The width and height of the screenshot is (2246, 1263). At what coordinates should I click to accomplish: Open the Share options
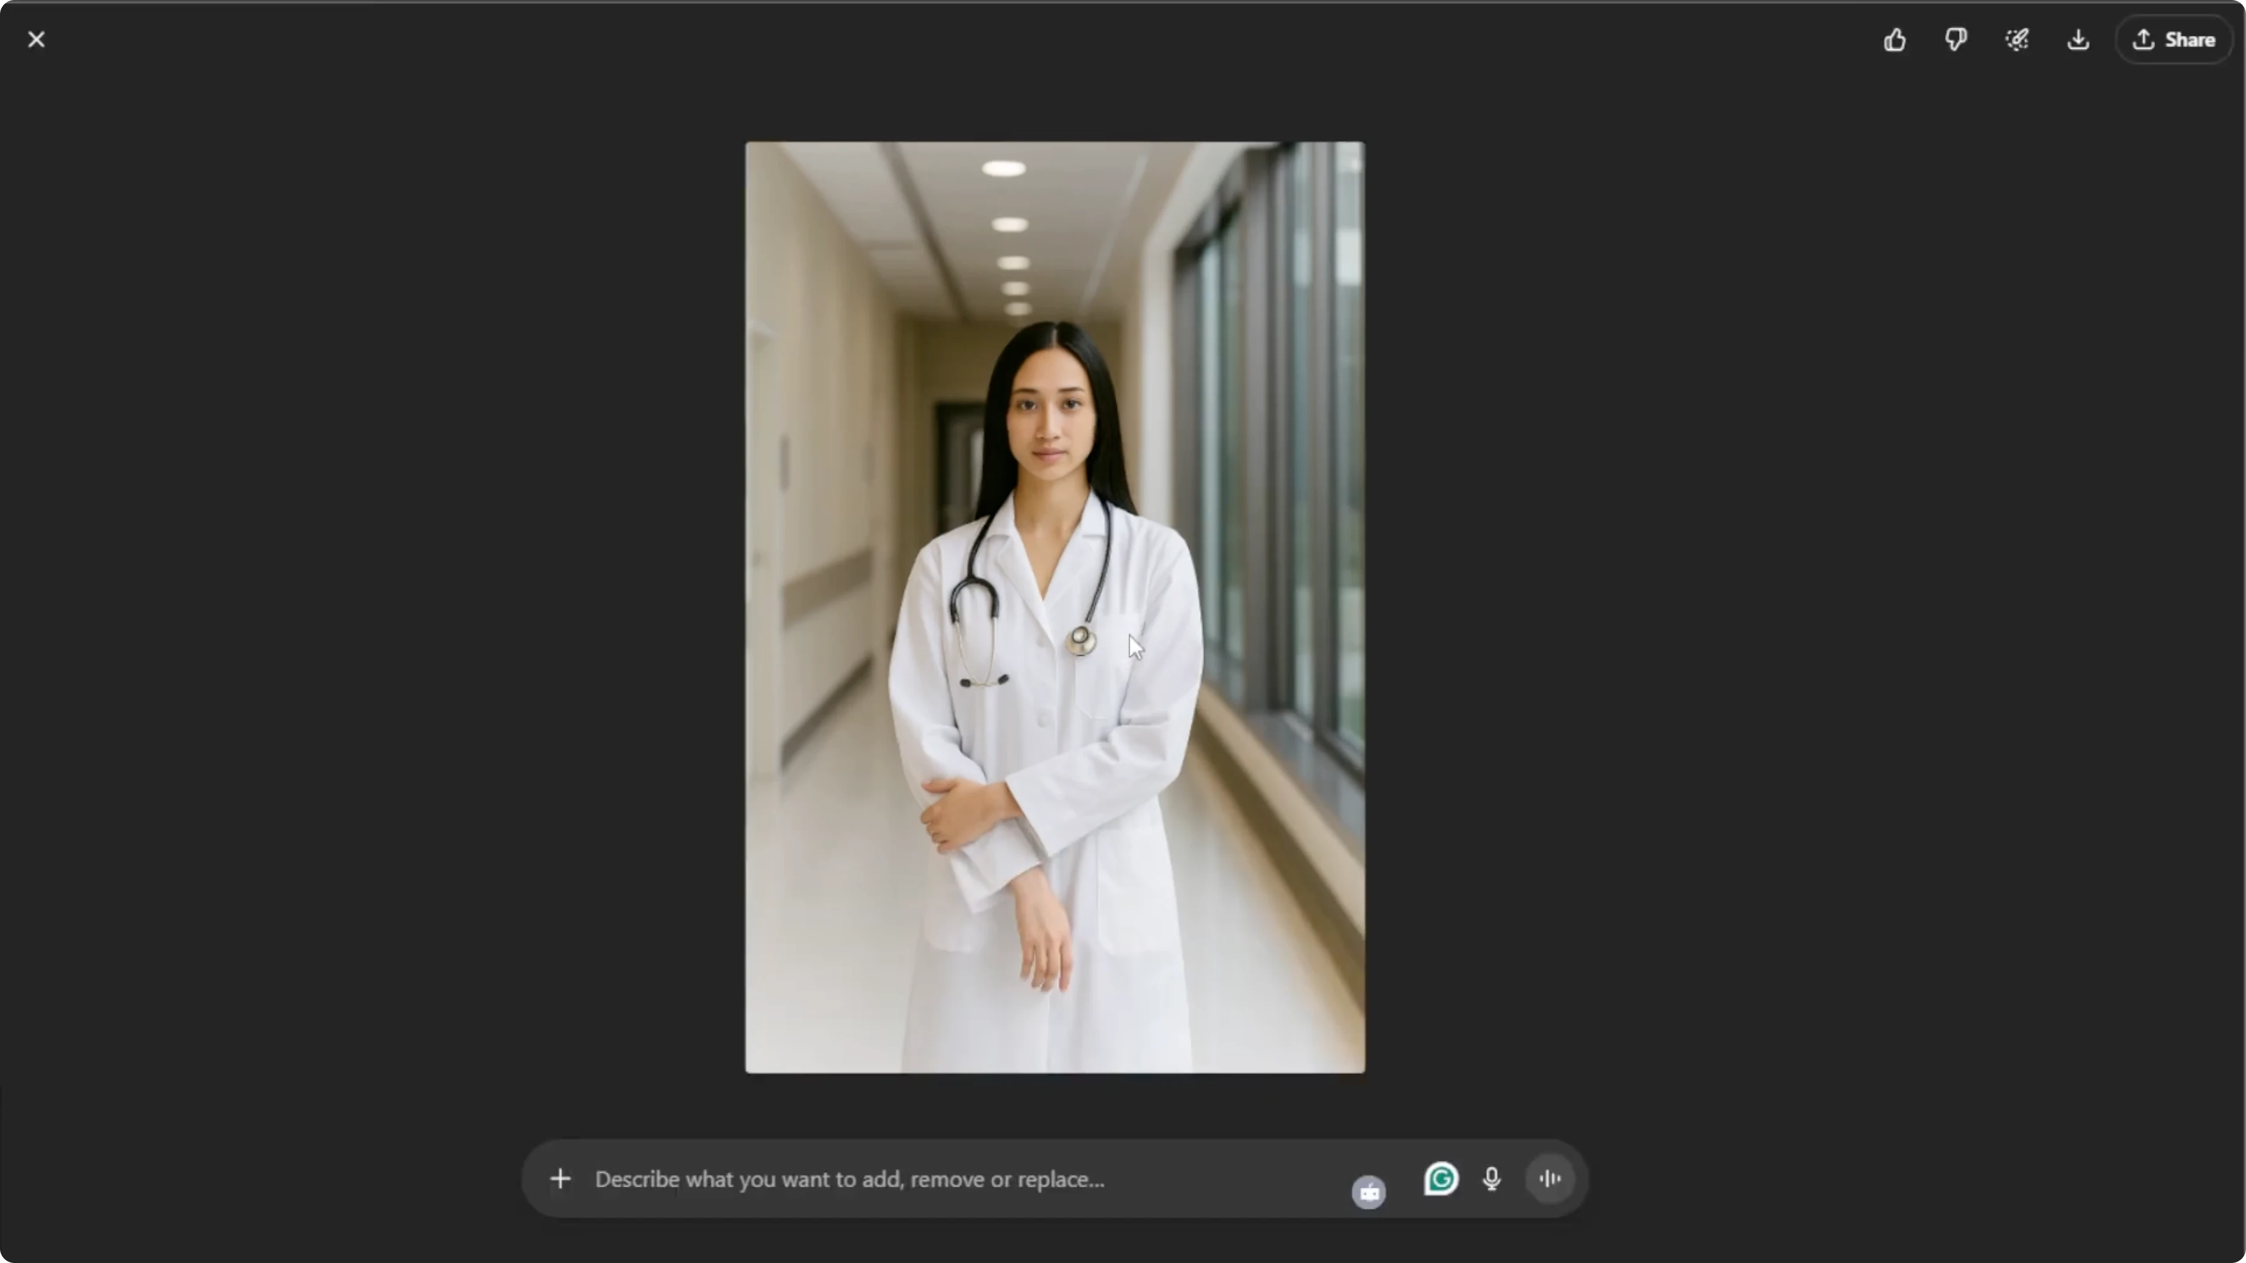[2173, 39]
